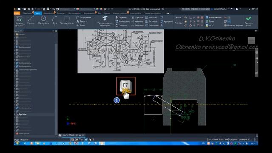Click the taskbar clock

point(253,144)
